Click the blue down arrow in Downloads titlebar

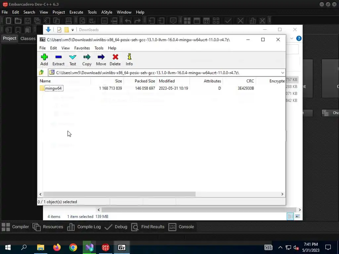[x=48, y=29]
